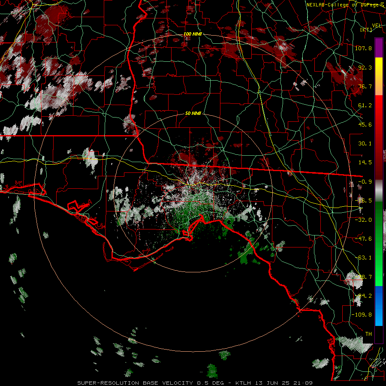The width and height of the screenshot is (386, 386).
Task: Click the '50 NMI' range ring label
Action: (x=193, y=113)
